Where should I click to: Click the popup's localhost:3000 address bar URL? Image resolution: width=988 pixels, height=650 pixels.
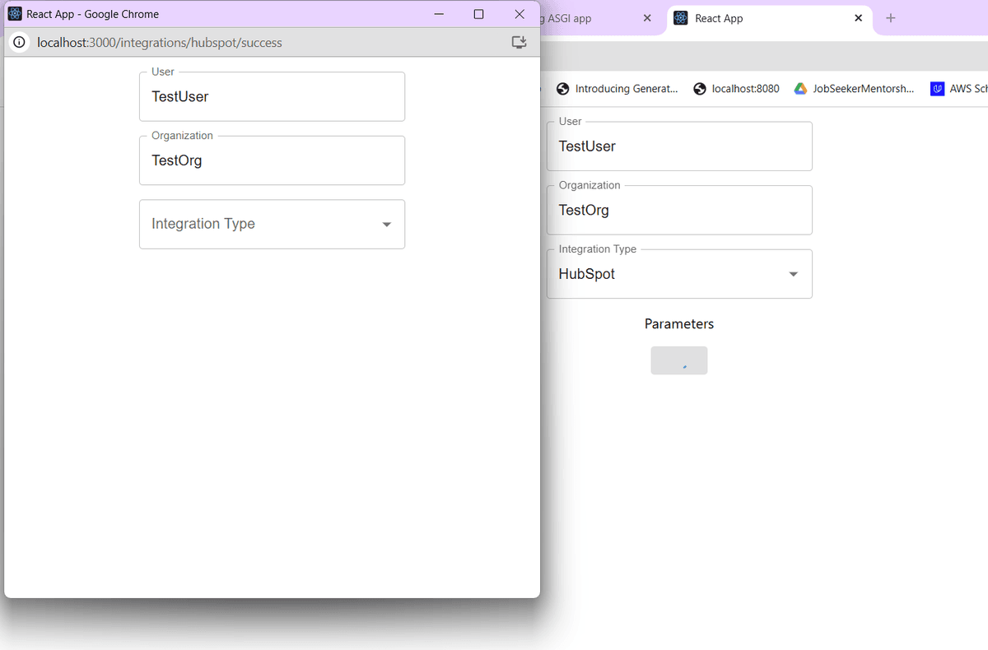[x=160, y=43]
